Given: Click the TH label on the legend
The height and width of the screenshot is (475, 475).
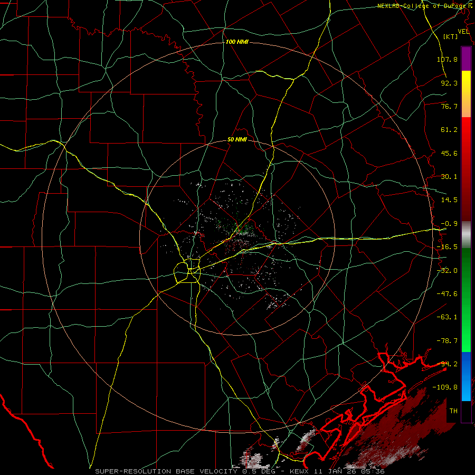Looking at the screenshot, I should coord(453,411).
